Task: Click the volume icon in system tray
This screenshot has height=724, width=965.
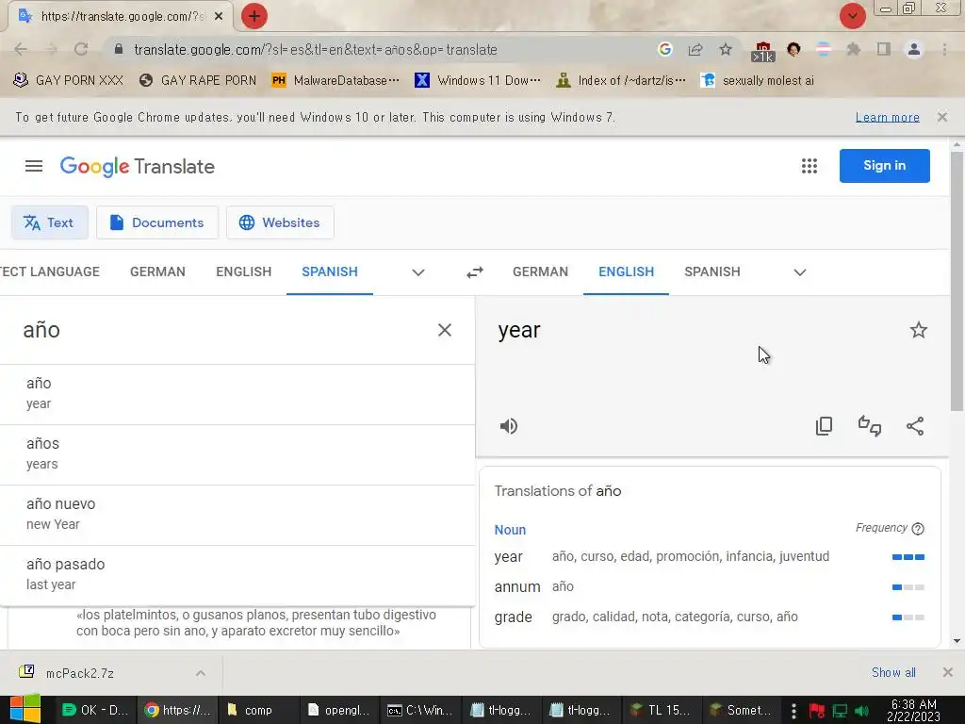Action: click(861, 711)
